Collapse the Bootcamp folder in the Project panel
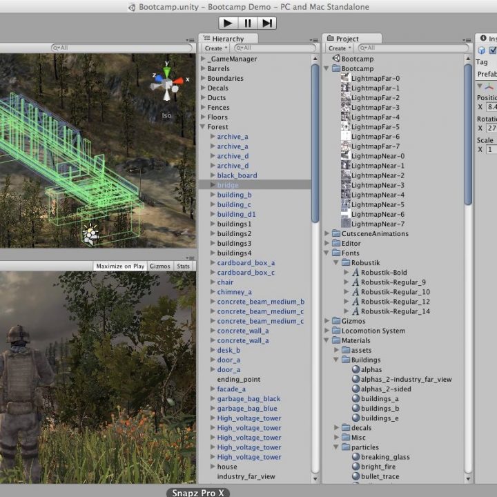Screen dimensions: 497x497 (x=326, y=68)
